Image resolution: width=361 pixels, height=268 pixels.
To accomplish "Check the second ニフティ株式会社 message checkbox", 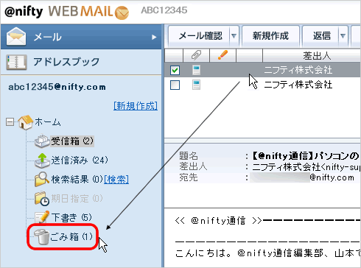I will pos(175,85).
